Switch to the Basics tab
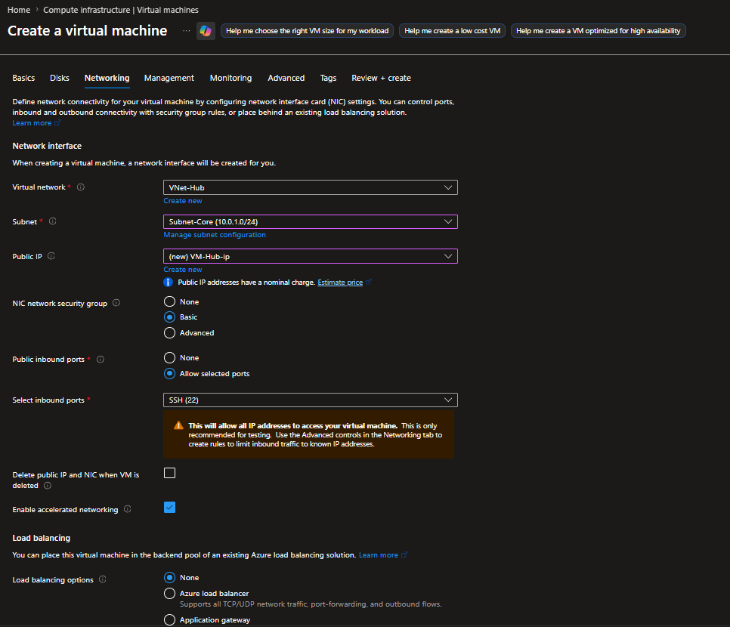The image size is (730, 627). coord(23,78)
